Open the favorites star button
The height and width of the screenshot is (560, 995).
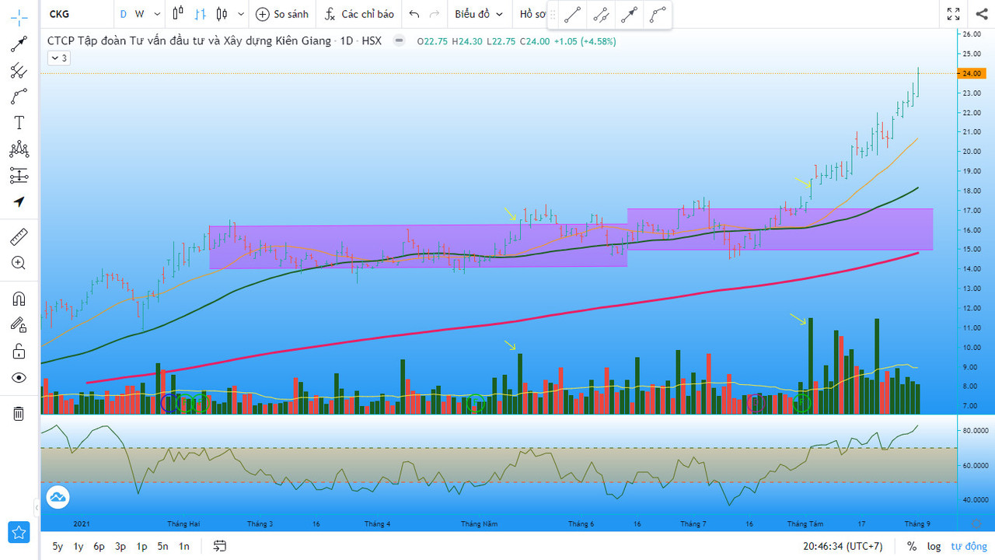(x=19, y=532)
